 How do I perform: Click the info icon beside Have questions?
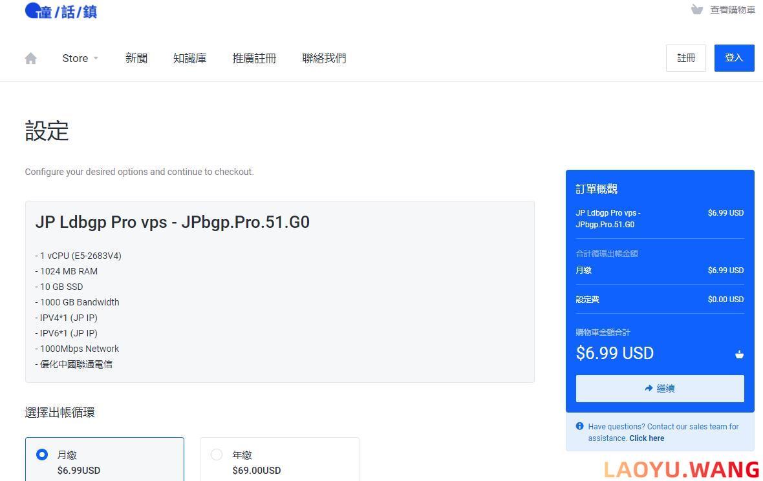[x=579, y=426]
